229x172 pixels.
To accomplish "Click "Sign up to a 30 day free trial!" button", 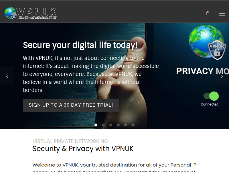I will pos(71,105).
